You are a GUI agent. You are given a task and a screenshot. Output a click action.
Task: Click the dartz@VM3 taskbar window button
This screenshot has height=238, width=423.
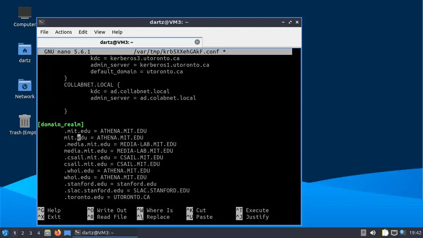pos(105,233)
